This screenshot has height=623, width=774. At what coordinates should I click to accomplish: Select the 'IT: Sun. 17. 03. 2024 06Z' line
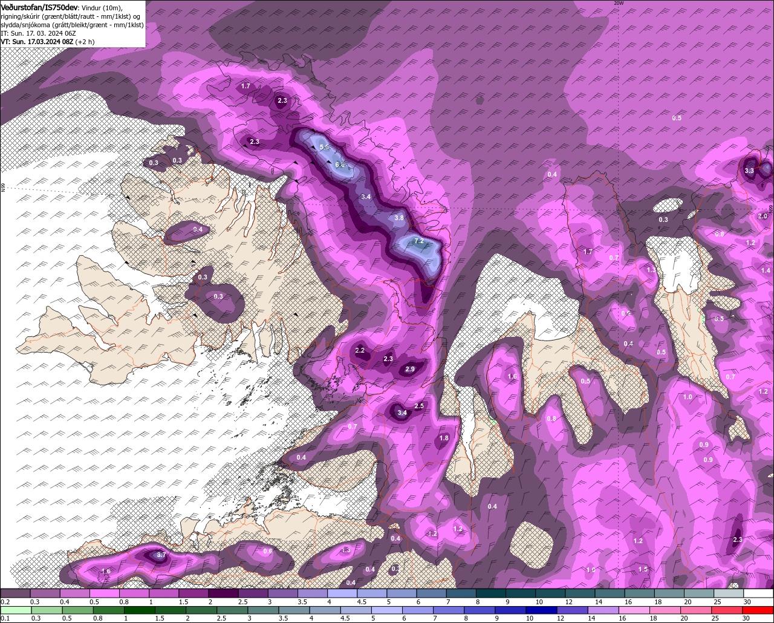tap(39, 33)
